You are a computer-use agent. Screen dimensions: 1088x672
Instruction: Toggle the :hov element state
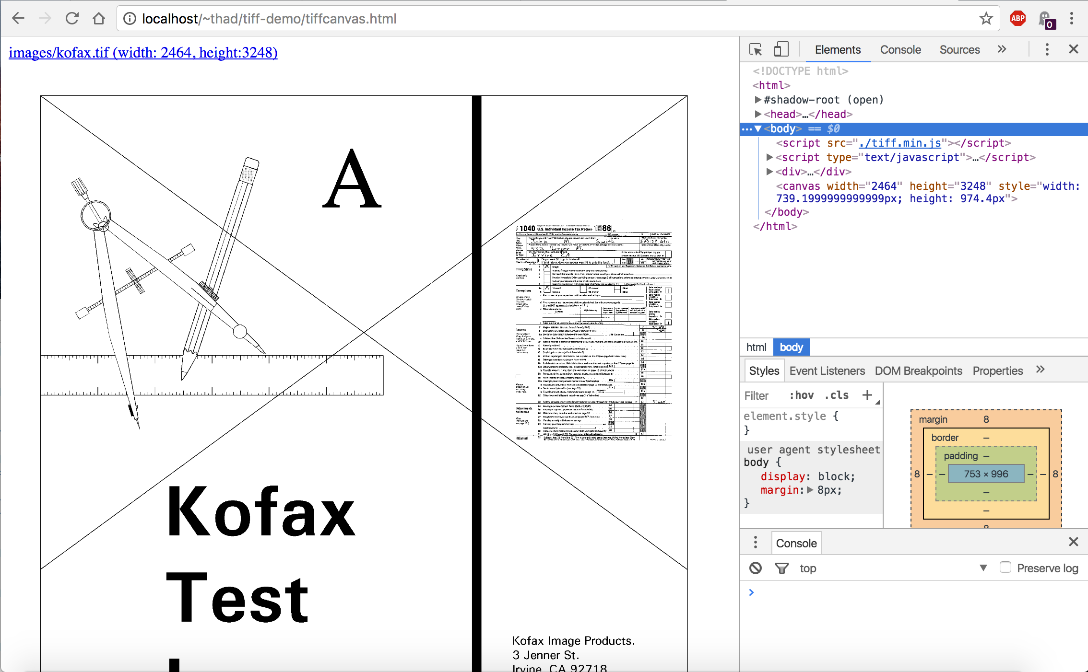pyautogui.click(x=802, y=395)
